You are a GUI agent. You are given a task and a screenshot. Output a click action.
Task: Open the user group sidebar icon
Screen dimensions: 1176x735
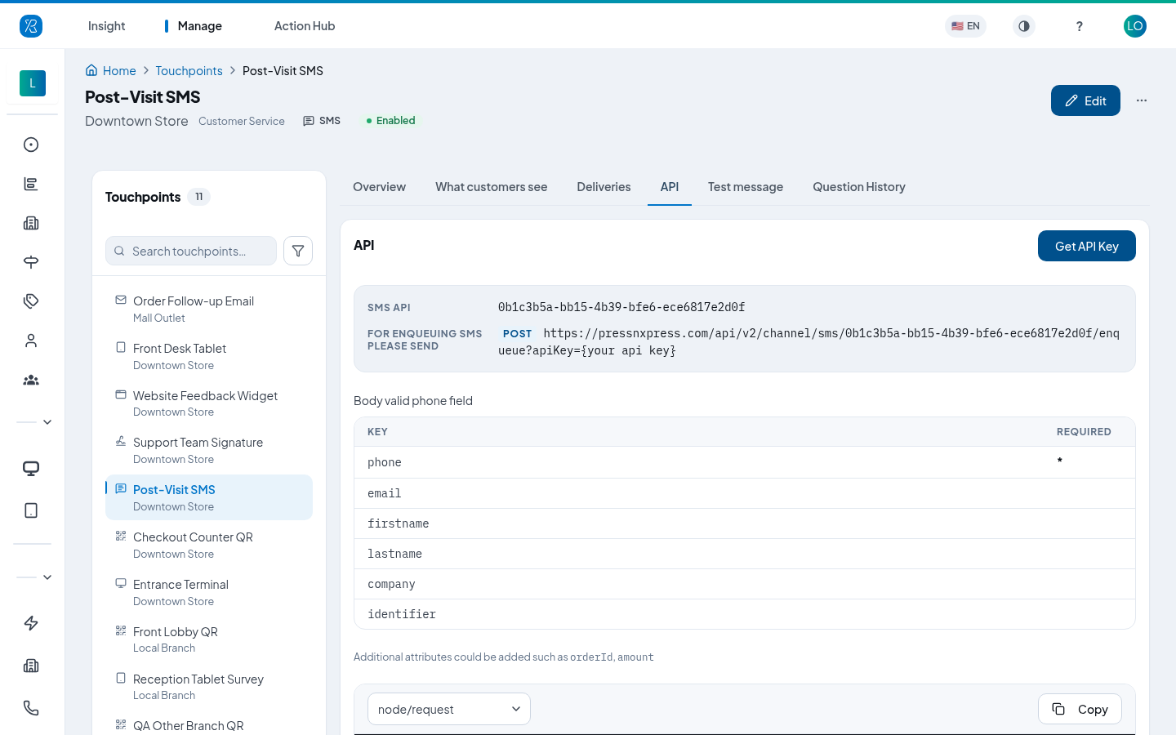point(31,380)
